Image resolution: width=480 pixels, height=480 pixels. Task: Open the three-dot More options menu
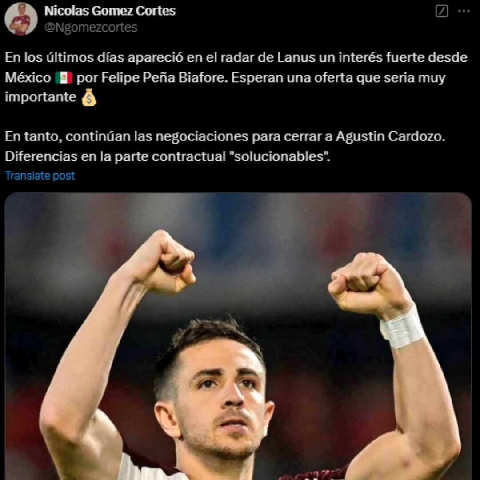[464, 11]
